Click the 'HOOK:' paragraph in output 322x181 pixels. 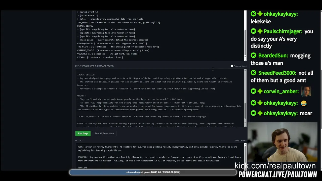pos(157,149)
